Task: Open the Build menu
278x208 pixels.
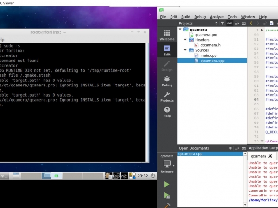Action: [185, 17]
